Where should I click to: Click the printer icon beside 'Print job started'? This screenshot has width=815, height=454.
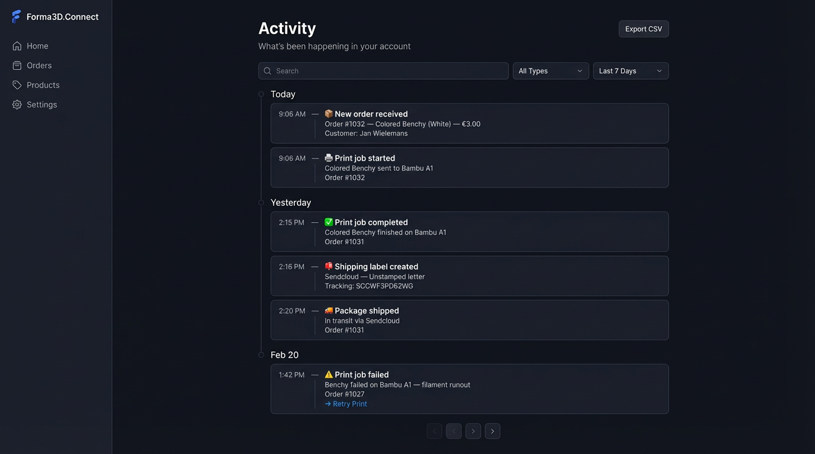328,158
